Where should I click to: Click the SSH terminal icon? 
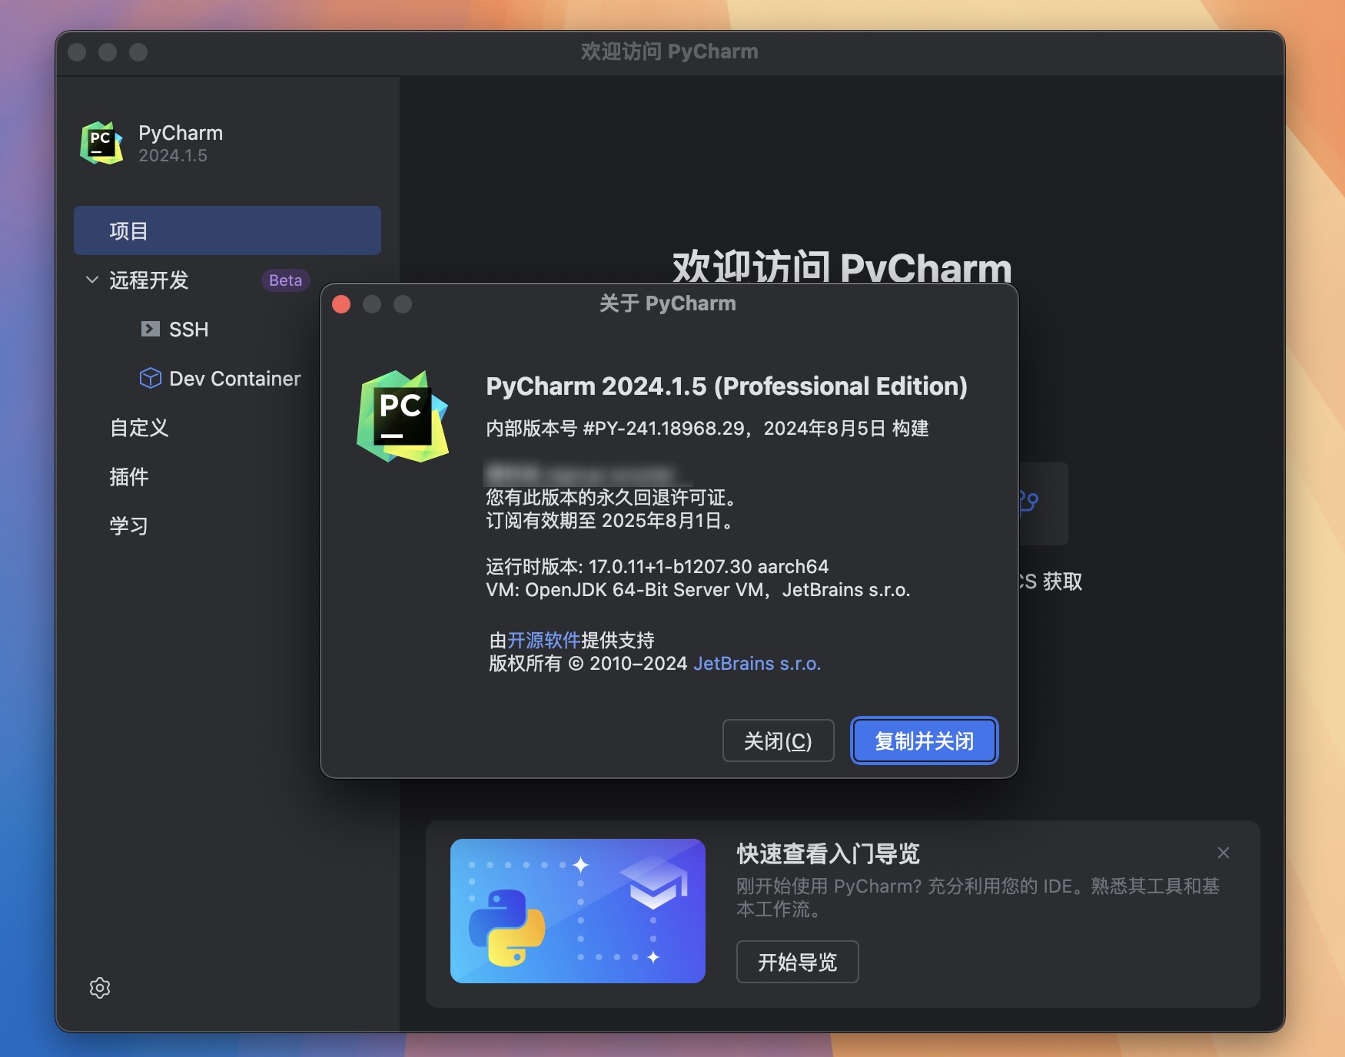click(x=151, y=329)
